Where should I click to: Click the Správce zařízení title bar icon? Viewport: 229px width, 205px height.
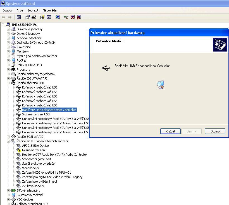pyautogui.click(x=3, y=3)
